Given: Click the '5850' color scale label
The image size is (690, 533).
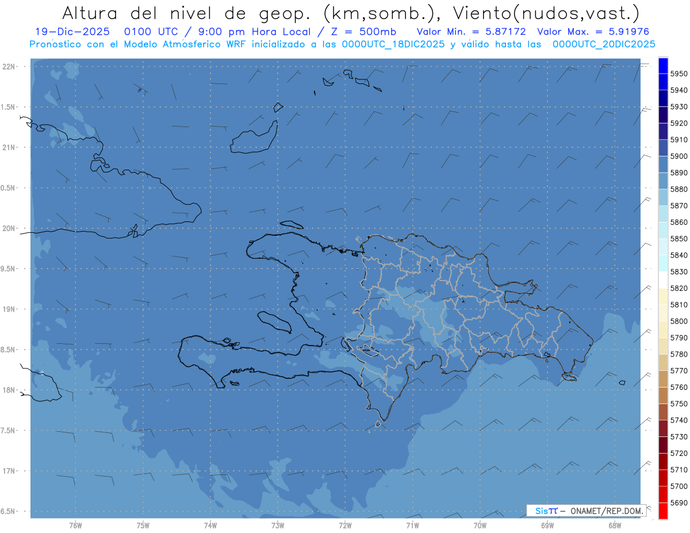Looking at the screenshot, I should coord(679,239).
